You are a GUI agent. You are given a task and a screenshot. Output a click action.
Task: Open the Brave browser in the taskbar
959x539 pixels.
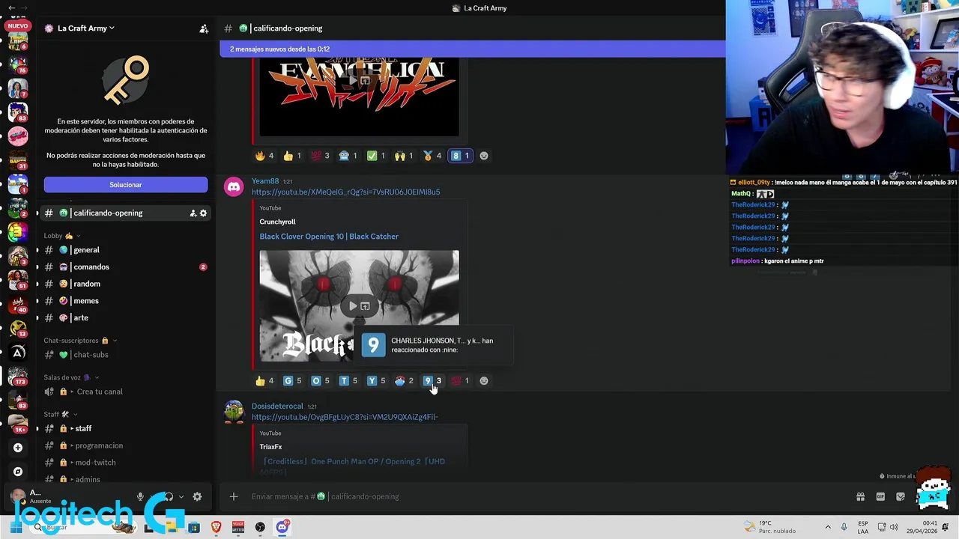pos(217,527)
